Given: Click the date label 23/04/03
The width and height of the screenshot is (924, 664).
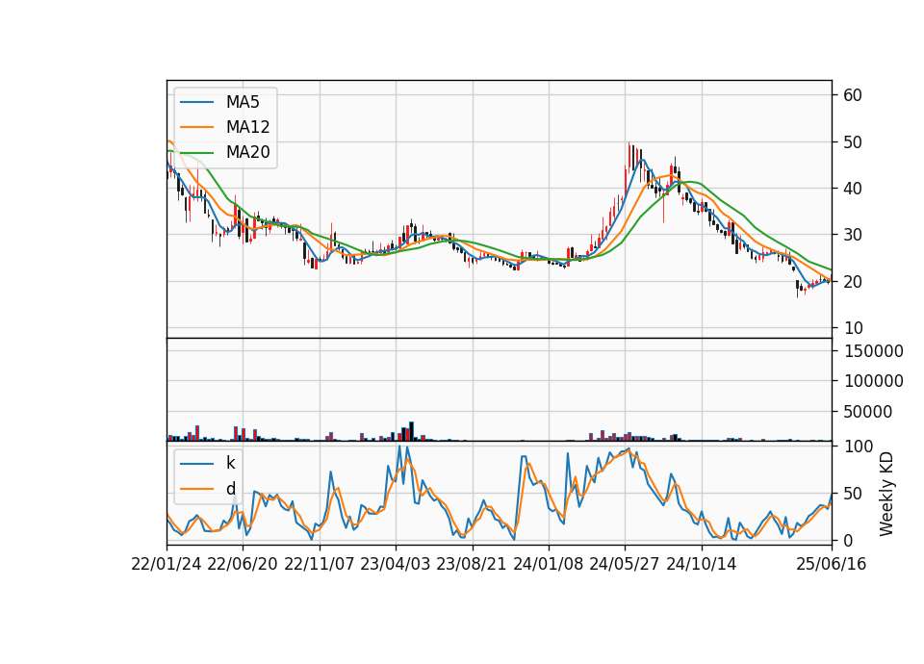Looking at the screenshot, I should pos(395,564).
